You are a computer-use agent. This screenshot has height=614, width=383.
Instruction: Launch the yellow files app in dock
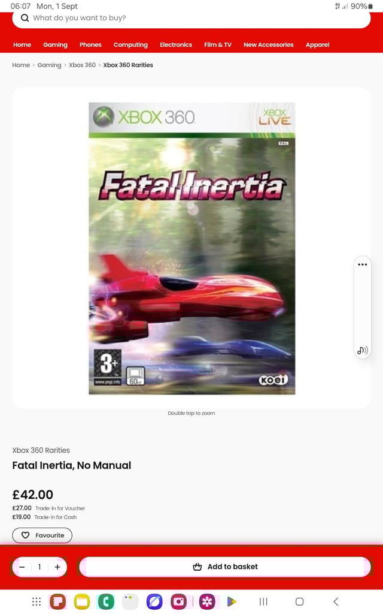(x=82, y=601)
